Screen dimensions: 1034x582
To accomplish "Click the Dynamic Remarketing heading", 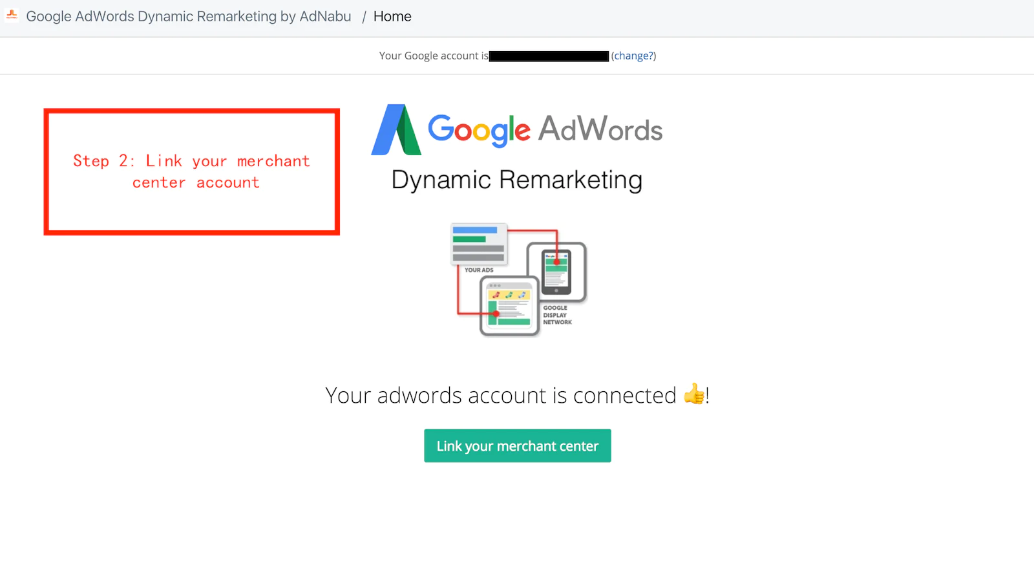I will [x=517, y=180].
